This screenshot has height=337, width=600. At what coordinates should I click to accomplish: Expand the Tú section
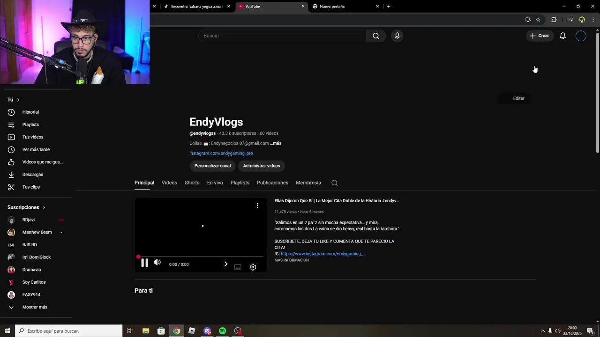[14, 100]
